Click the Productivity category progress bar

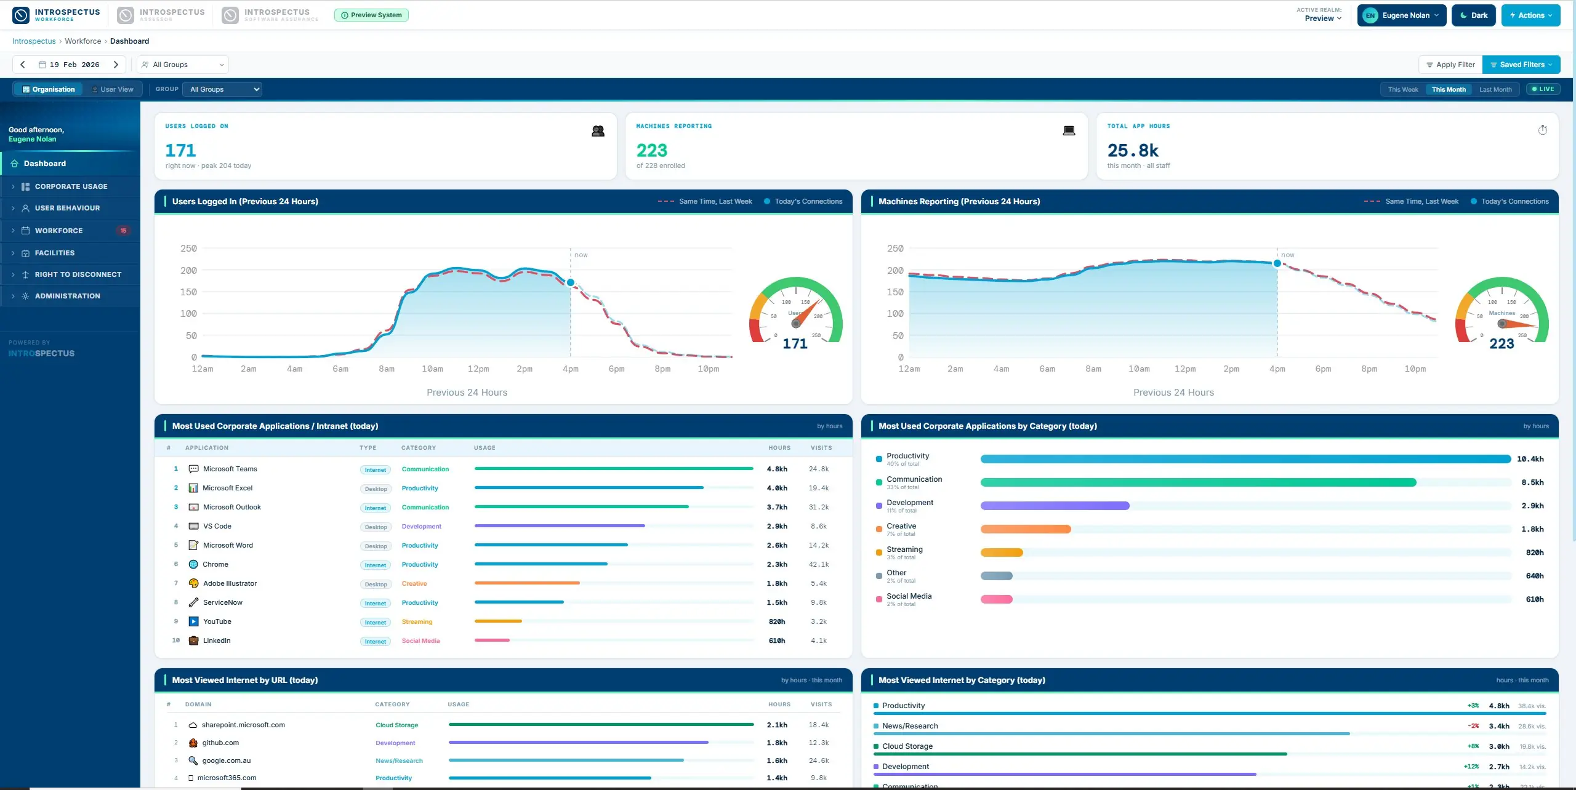click(x=1245, y=459)
